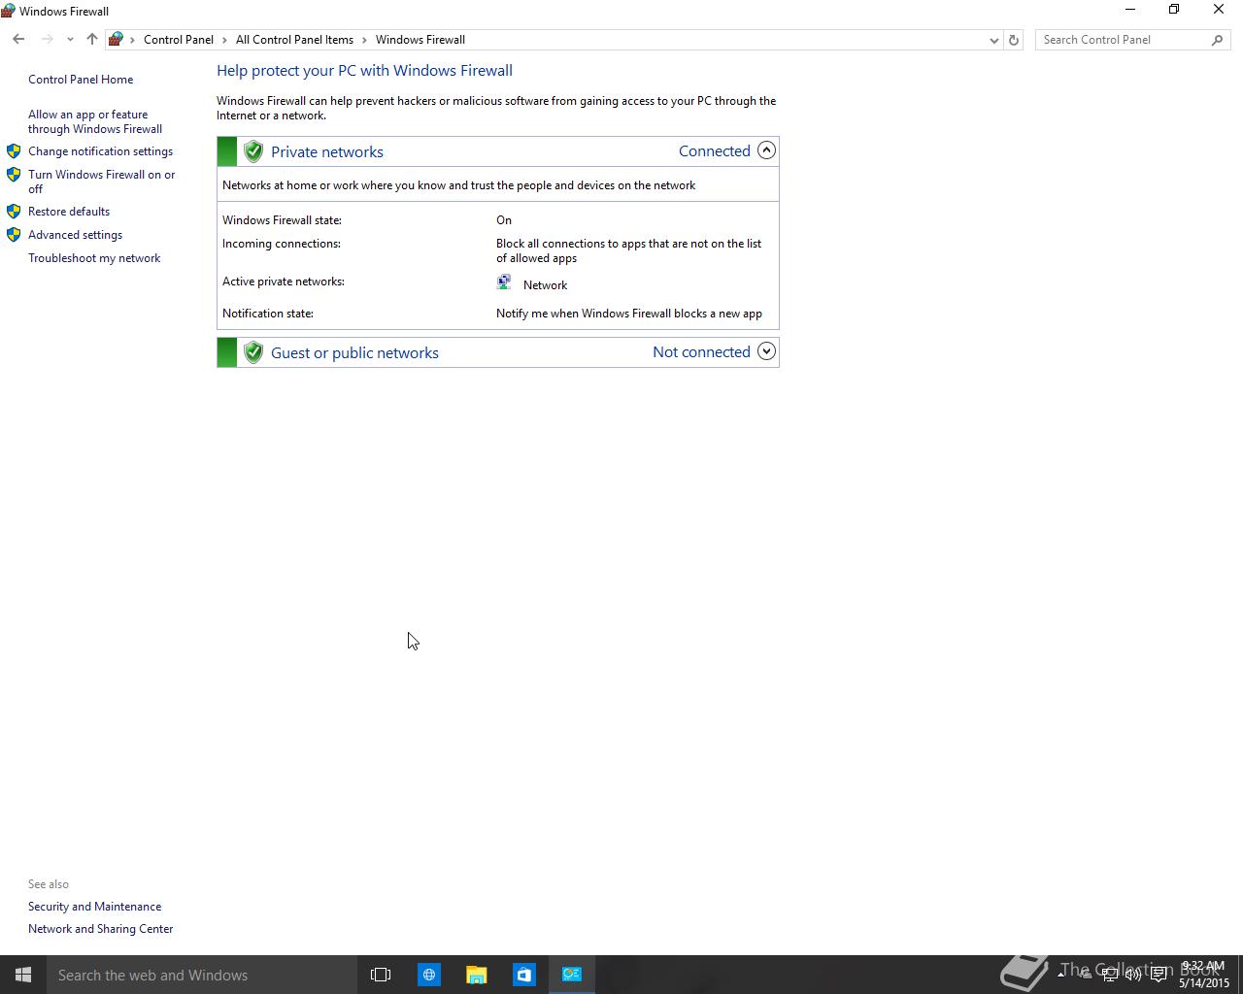The image size is (1243, 994).
Task: Refresh the Windows Firewall page
Action: (1014, 40)
